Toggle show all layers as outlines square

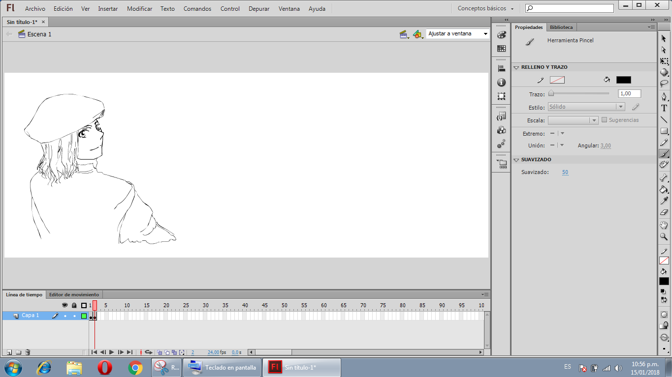[84, 305]
